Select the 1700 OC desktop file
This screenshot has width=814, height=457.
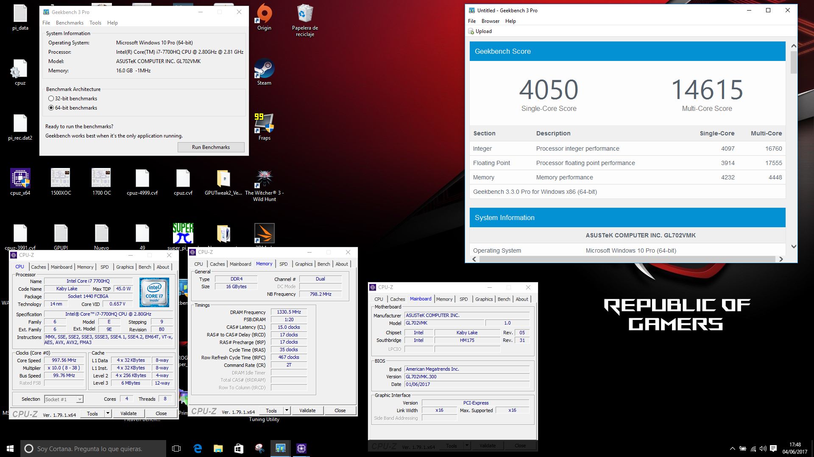point(101,182)
